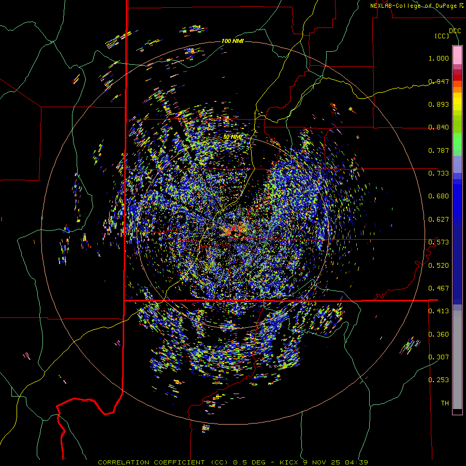
Task: Select the 0.733 scale value
Action: click(x=439, y=173)
